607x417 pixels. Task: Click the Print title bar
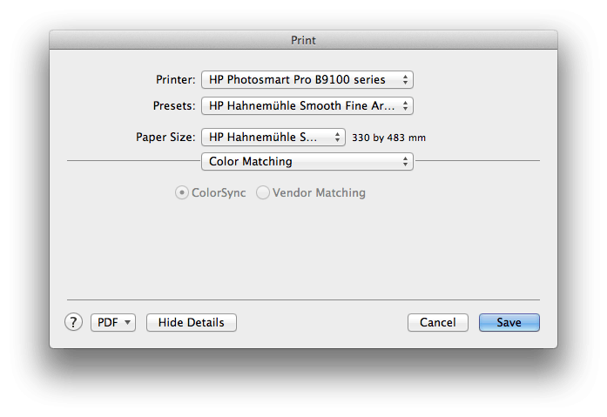tap(303, 40)
